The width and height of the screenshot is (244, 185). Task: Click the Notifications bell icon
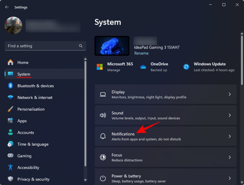pos(103,136)
